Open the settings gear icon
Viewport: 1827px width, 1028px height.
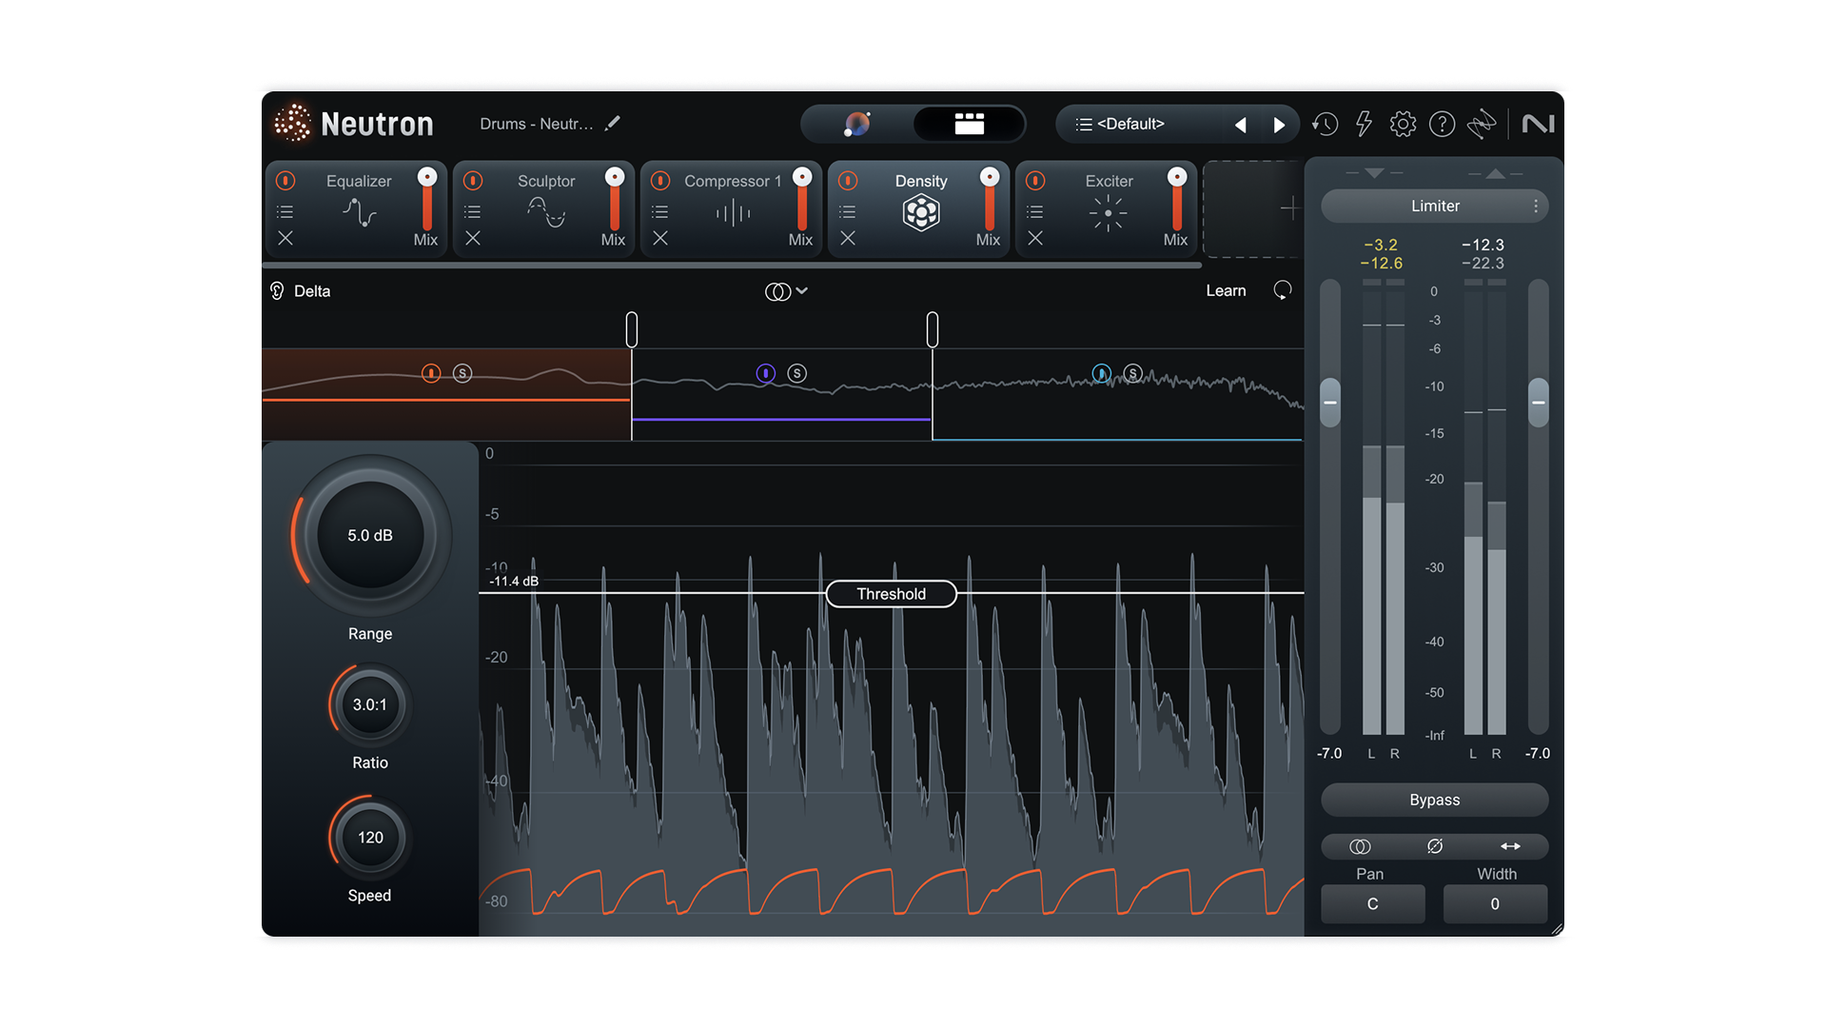[1403, 124]
